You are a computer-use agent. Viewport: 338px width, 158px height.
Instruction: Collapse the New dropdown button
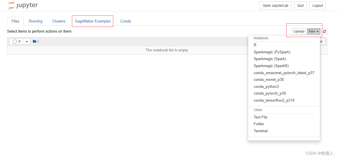point(314,31)
